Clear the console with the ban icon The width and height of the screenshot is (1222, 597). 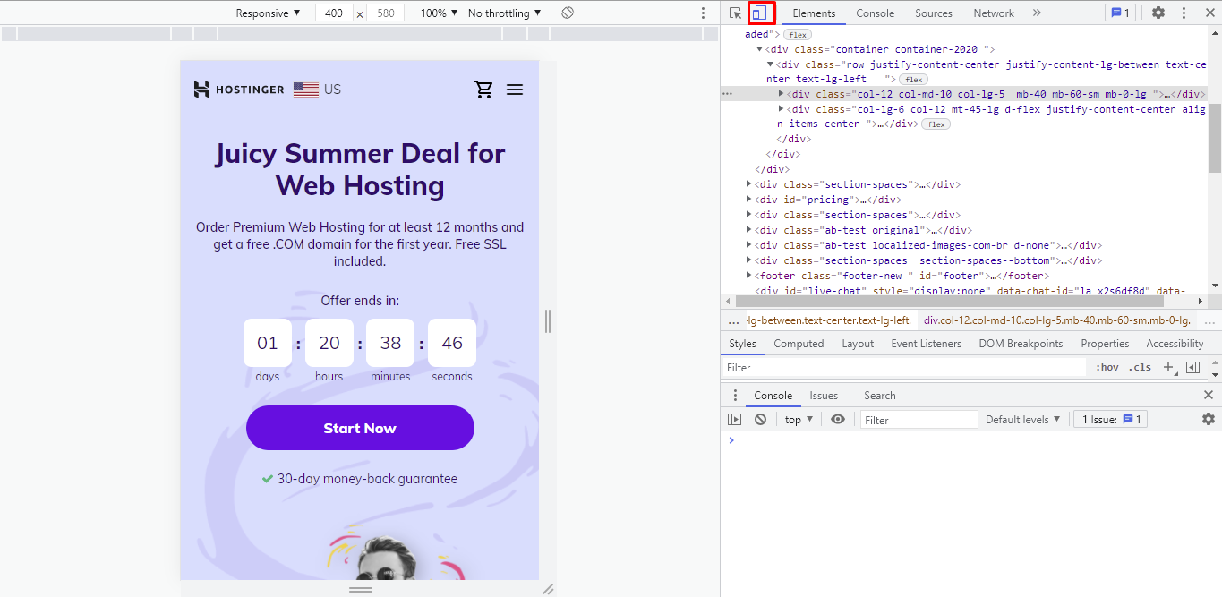[760, 419]
